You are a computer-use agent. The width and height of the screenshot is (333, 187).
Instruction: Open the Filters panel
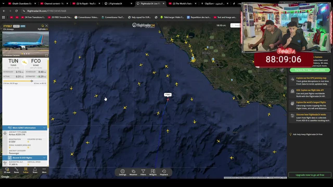[x=143, y=172]
